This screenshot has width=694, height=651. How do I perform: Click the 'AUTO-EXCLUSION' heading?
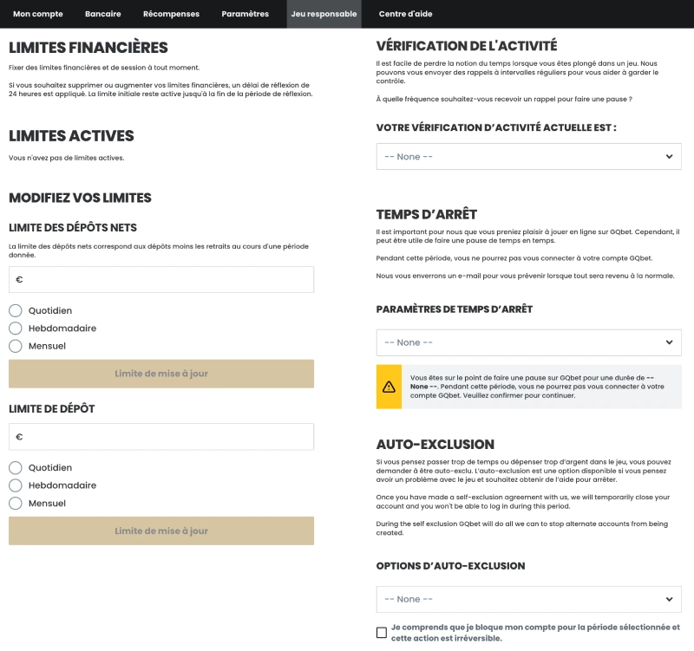[435, 444]
